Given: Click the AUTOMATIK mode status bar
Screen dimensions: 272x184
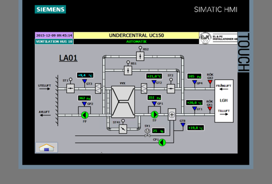Looking at the screenshot, I should pyautogui.click(x=136, y=41).
